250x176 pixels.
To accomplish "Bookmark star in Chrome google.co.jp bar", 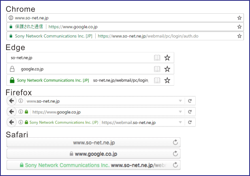I will (239, 27).
